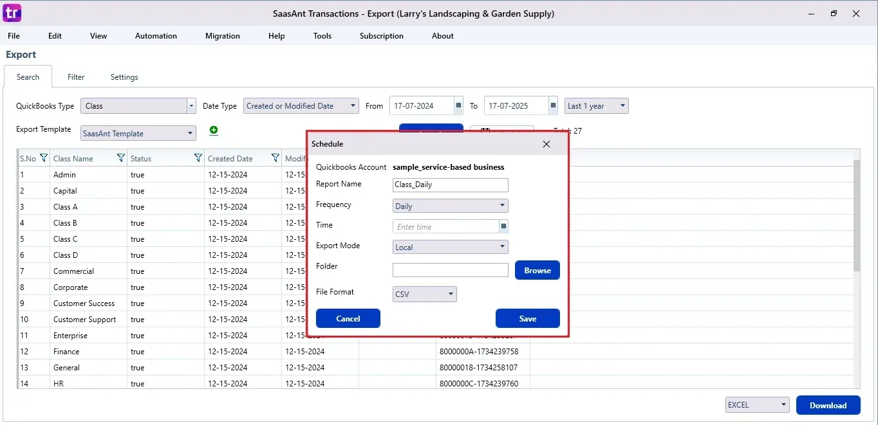Open the EXCEL download format dropdown
878x425 pixels.
coord(757,405)
